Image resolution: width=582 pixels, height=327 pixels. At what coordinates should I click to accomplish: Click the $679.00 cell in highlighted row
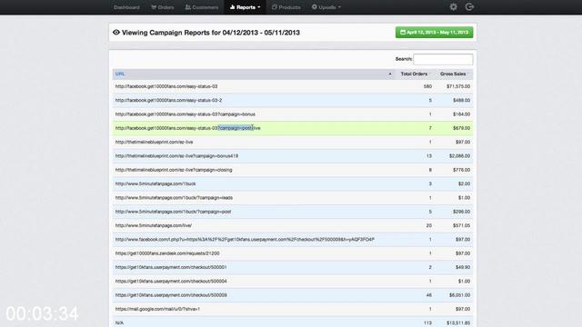pos(461,128)
